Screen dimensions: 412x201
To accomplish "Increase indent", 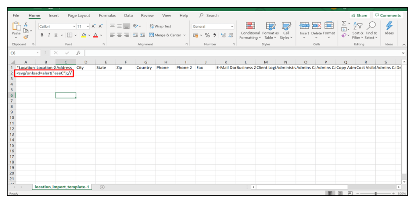I will pyautogui.click(x=142, y=35).
